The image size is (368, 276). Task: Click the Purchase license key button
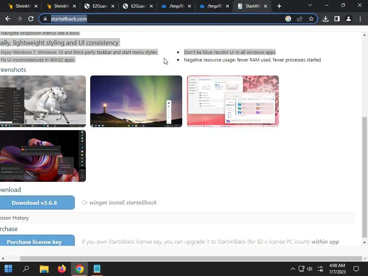pyautogui.click(x=37, y=241)
